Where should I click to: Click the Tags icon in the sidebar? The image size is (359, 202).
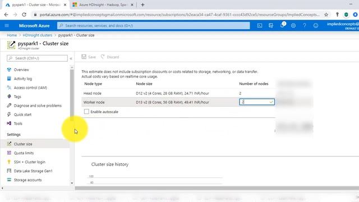click(9, 97)
